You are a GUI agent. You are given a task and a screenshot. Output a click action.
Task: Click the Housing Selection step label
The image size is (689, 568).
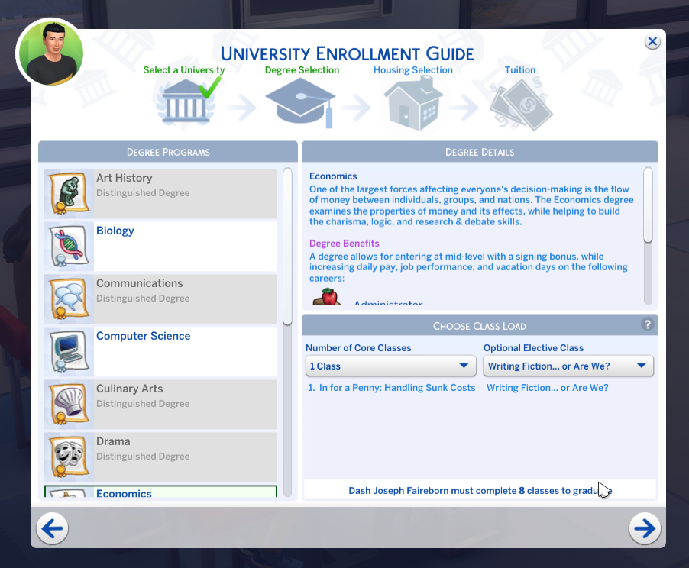413,70
